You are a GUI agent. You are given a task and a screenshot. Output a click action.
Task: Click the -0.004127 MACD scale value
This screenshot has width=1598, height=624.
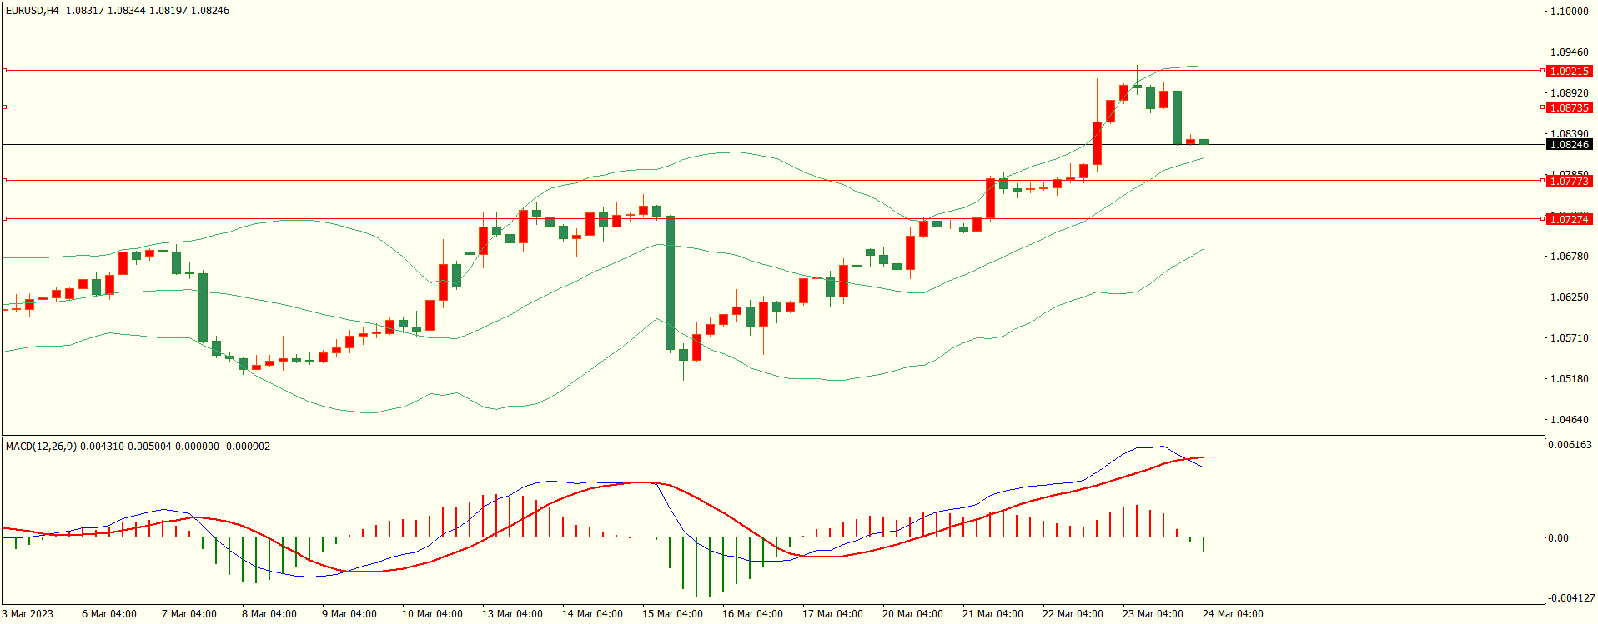1571,598
